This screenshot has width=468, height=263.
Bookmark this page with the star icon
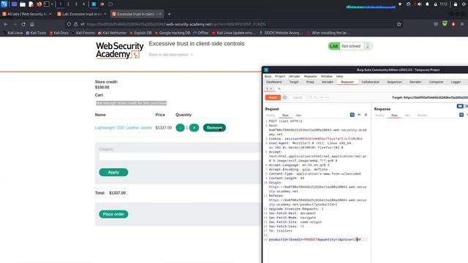tap(399, 24)
